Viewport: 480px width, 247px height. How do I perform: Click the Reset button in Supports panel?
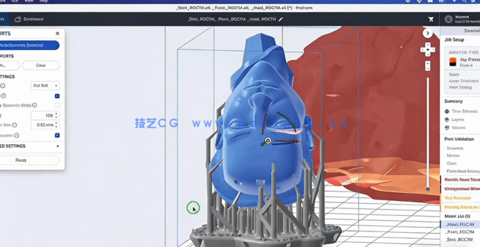29,160
